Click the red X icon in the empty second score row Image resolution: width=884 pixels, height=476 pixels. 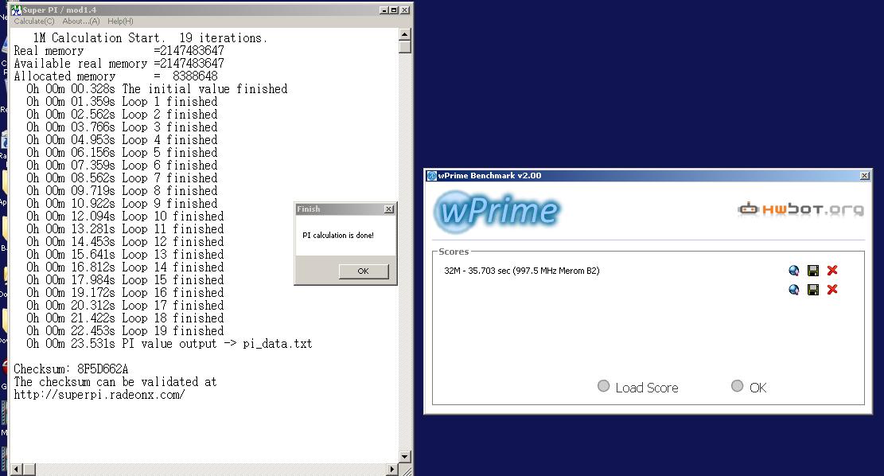click(x=832, y=290)
